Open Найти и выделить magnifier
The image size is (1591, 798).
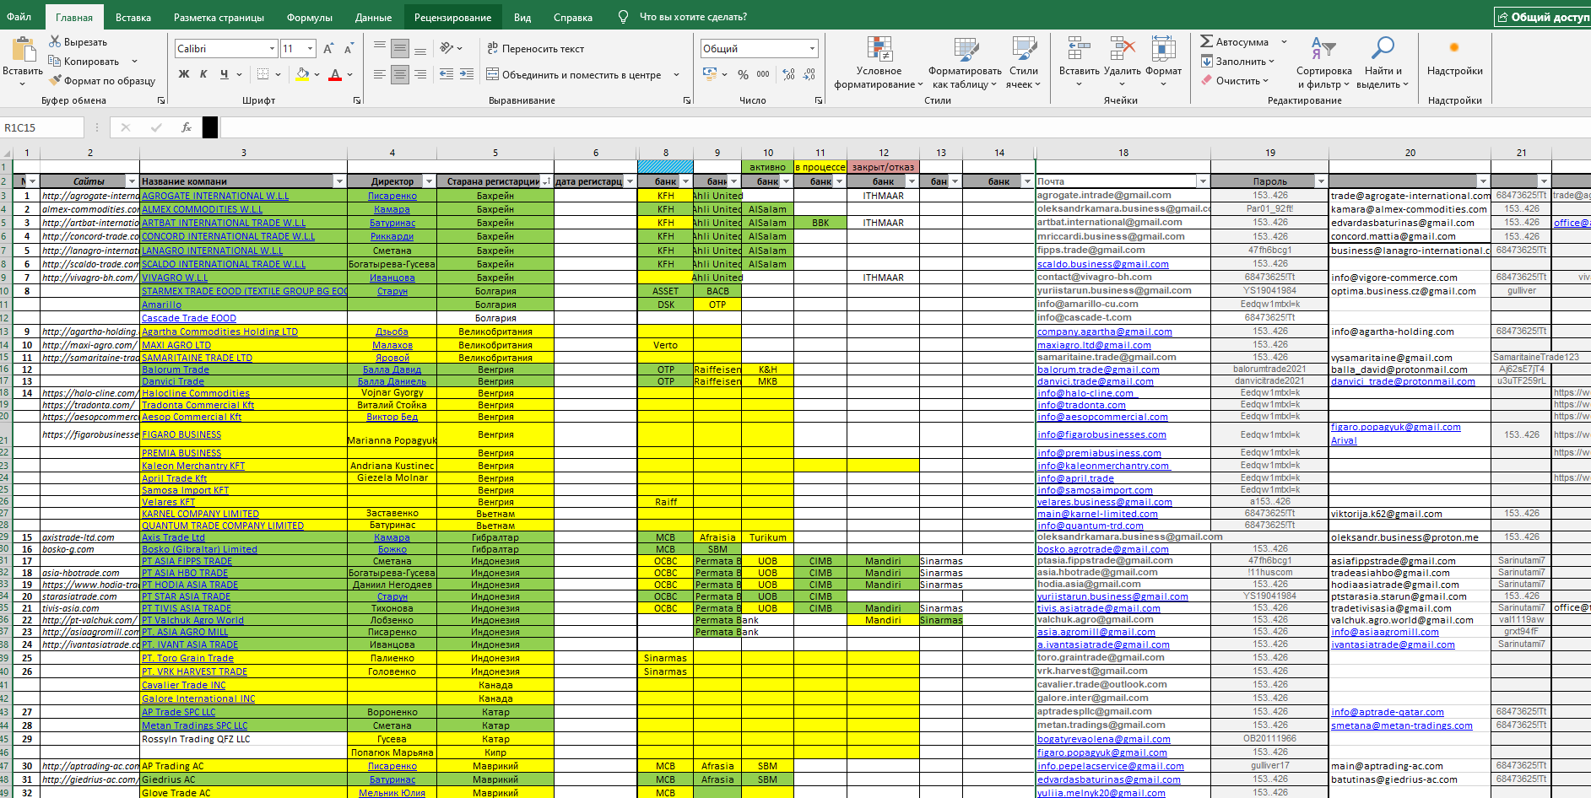pyautogui.click(x=1383, y=62)
